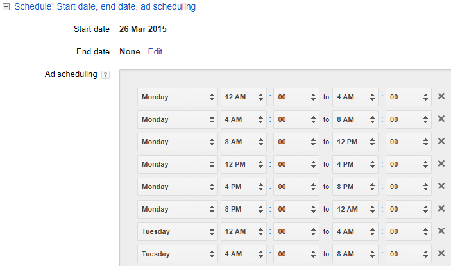Edit the campaign End date
The width and height of the screenshot is (451, 266).
(155, 51)
